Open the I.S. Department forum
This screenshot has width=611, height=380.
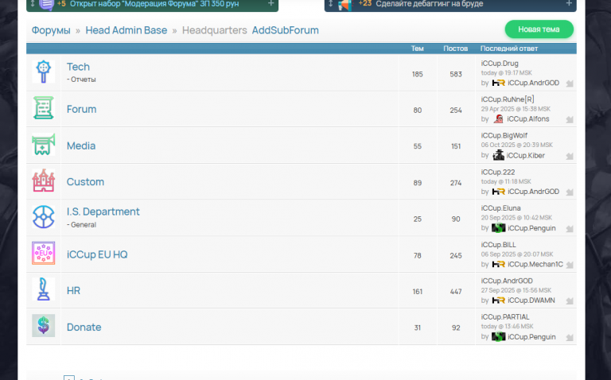103,211
